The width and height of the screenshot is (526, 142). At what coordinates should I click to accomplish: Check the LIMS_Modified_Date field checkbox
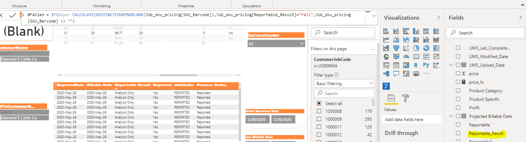point(458,56)
